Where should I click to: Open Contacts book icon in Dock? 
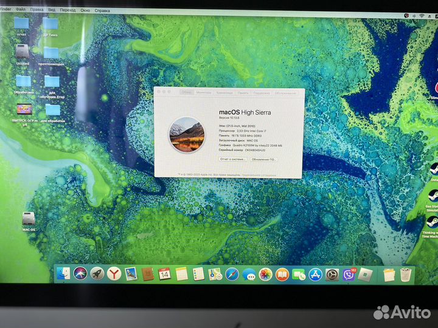pos(148,274)
